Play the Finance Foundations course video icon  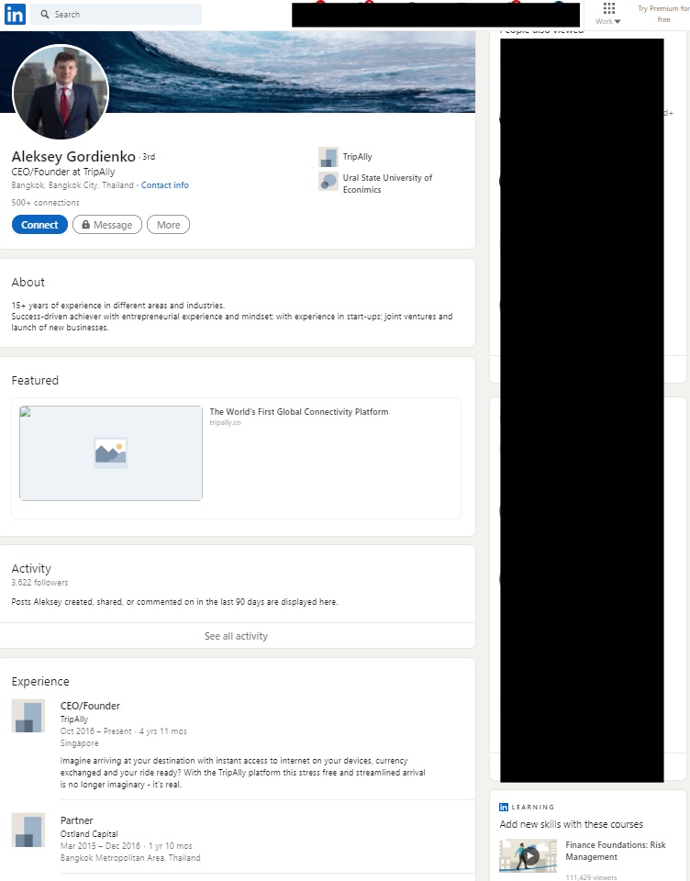529,856
